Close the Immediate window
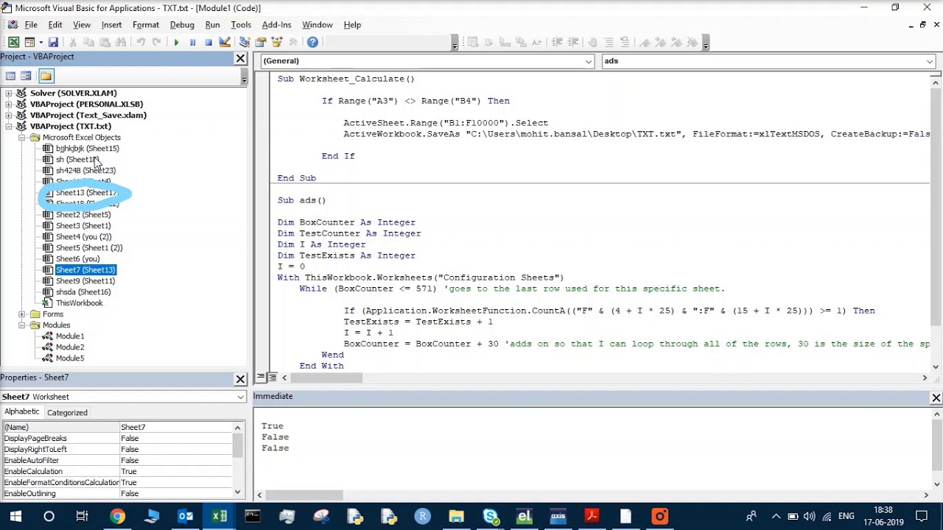 tap(936, 398)
